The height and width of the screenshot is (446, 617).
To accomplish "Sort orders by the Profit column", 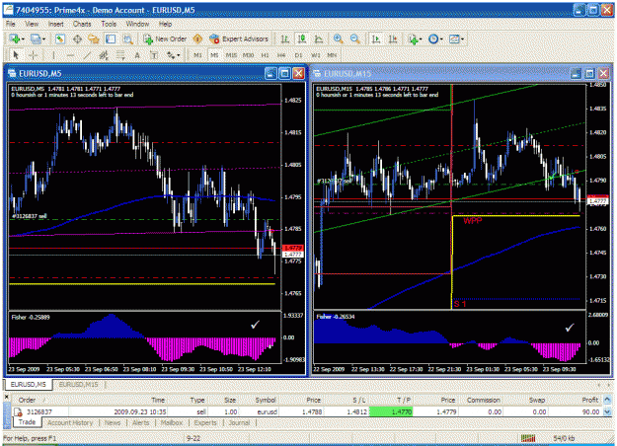I will (589, 400).
